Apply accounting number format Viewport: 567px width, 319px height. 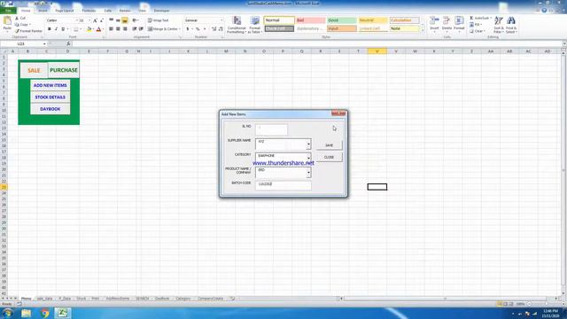(x=188, y=29)
